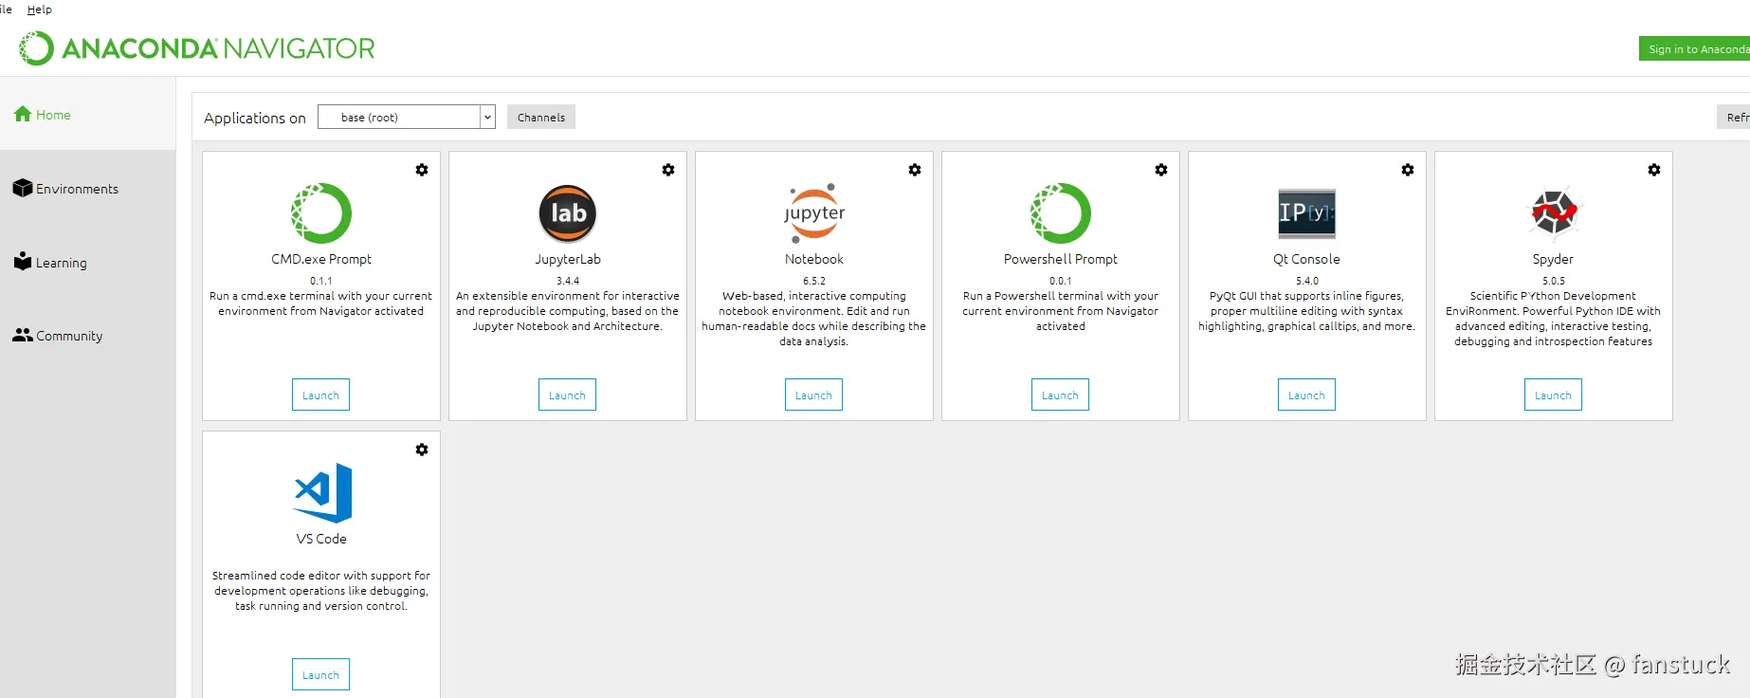Open the base (root) environment dropdown
This screenshot has height=698, width=1750.
pyautogui.click(x=406, y=117)
